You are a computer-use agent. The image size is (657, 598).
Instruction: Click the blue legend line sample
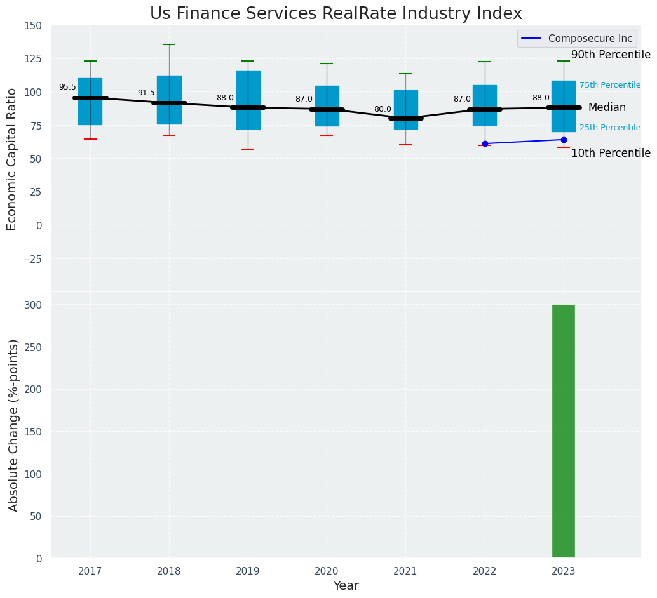coord(532,39)
